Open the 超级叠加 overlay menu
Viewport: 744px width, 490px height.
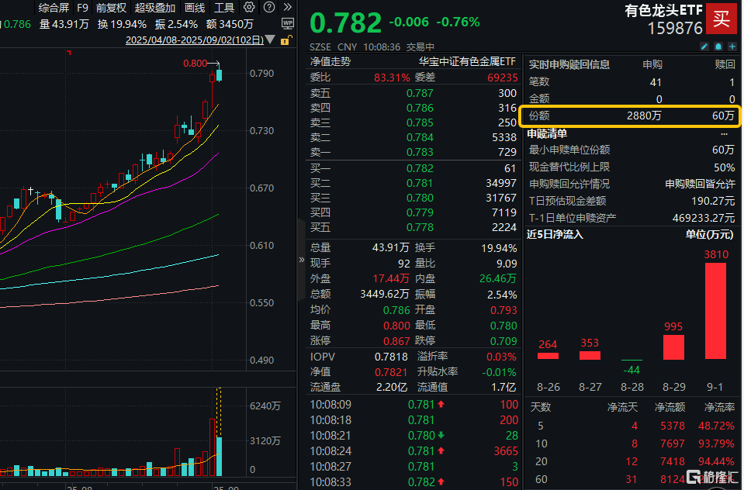click(155, 8)
